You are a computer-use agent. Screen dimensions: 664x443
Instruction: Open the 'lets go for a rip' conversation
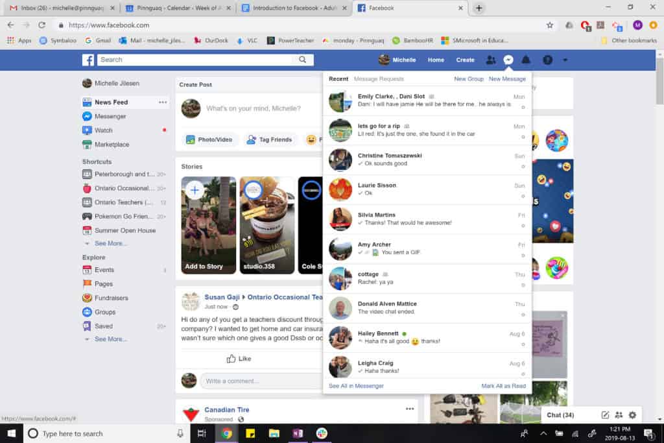[427, 130]
